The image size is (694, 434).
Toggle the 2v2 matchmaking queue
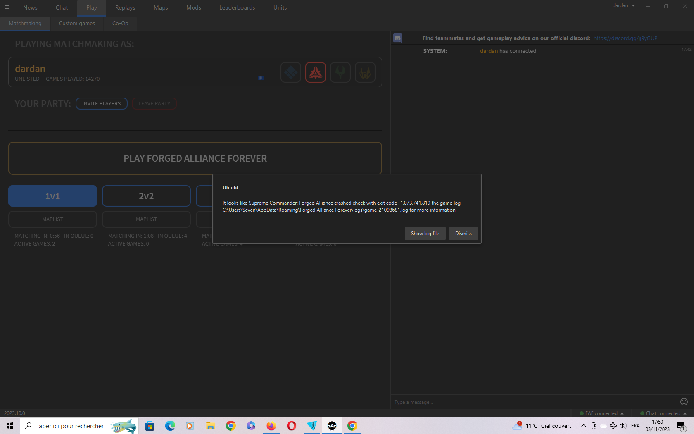point(146,196)
